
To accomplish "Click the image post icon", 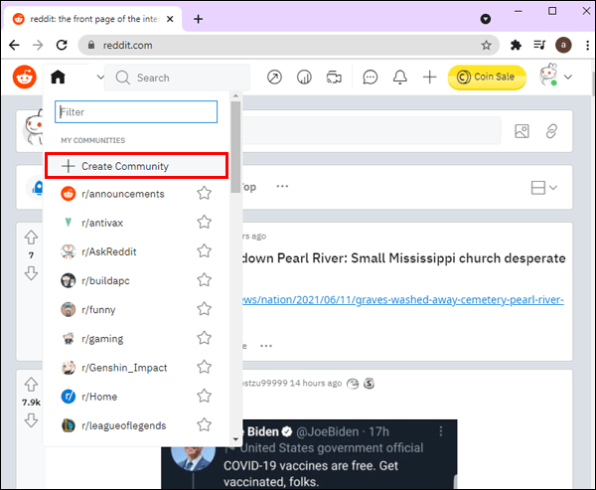I will pyautogui.click(x=521, y=131).
